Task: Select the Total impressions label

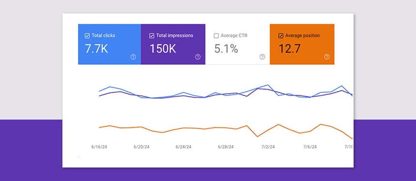Action: pos(174,36)
